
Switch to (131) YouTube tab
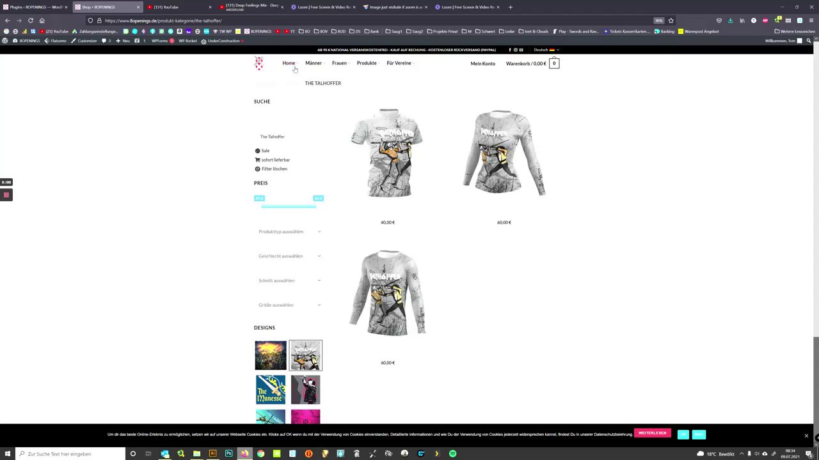click(178, 7)
